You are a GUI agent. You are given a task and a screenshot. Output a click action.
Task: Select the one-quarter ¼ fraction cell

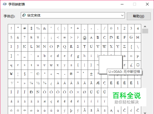31,83
